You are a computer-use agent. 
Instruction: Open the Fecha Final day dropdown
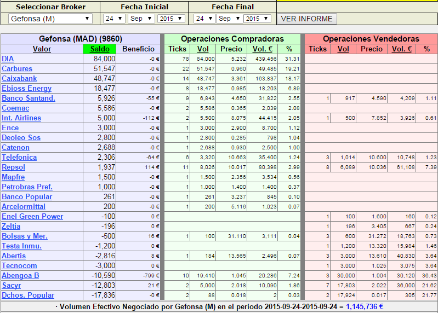click(204, 19)
